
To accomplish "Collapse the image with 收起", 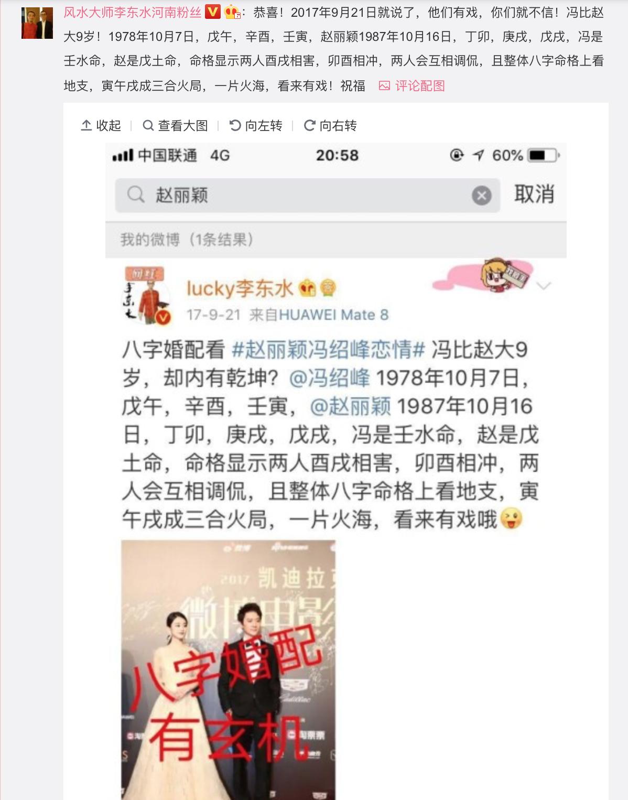I will [x=101, y=125].
